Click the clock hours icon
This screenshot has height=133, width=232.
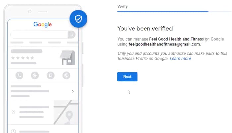[14, 131]
